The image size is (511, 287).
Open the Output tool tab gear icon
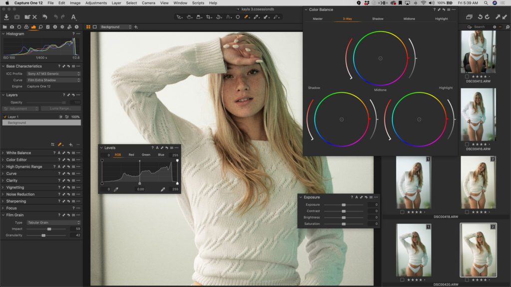click(62, 27)
